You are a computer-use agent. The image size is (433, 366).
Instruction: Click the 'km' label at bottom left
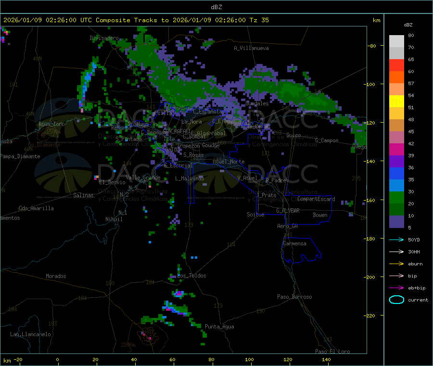(7, 361)
